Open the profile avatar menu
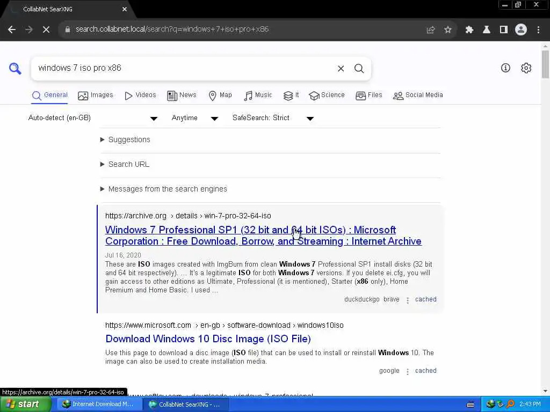This screenshot has width=550, height=412. [521, 30]
